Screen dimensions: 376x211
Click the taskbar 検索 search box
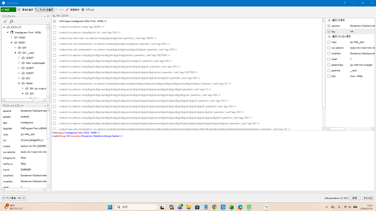(136, 207)
